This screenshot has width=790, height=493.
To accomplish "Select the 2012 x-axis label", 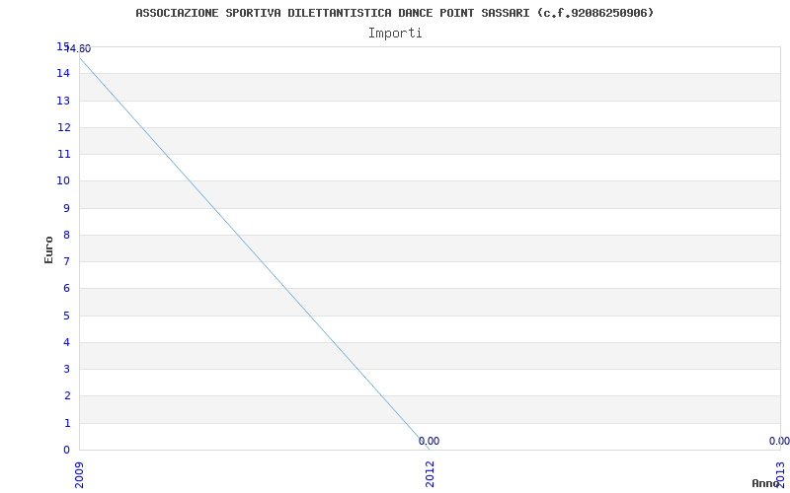I will [430, 475].
